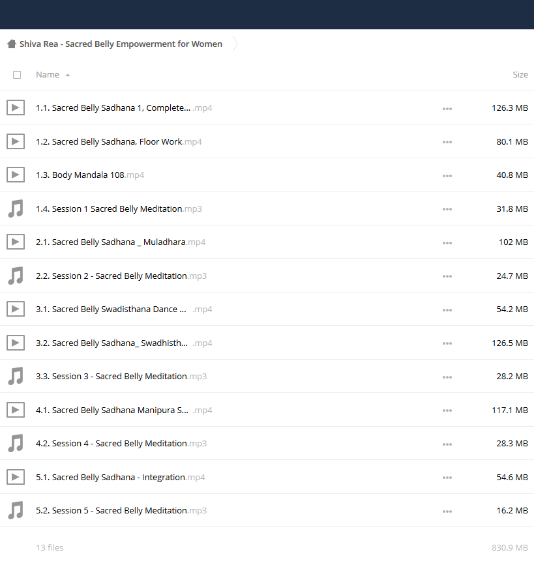The image size is (534, 561).
Task: Click the 28.3 MB size value
Action: [512, 443]
